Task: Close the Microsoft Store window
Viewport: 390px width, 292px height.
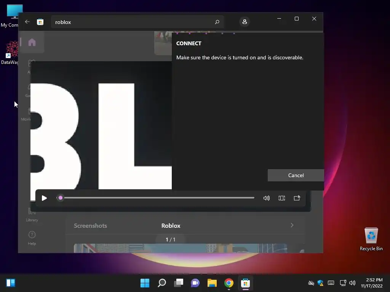Action: pos(314,19)
